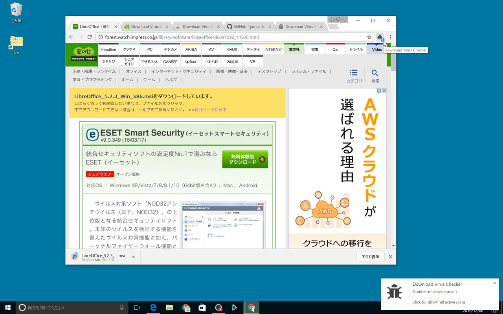The width and height of the screenshot is (503, 314).
Task: Click the すべて表示 button in downloads bar
Action: tap(370, 256)
